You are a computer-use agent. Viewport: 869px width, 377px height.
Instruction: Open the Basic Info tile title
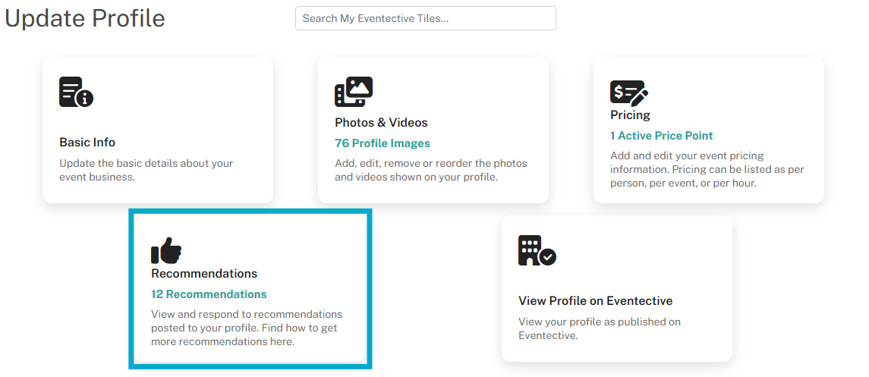point(87,143)
